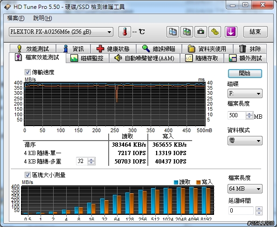Image resolution: width=277 pixels, height=227 pixels.
Task: Open the 說明(H) help menu
Action: pyautogui.click(x=42, y=18)
